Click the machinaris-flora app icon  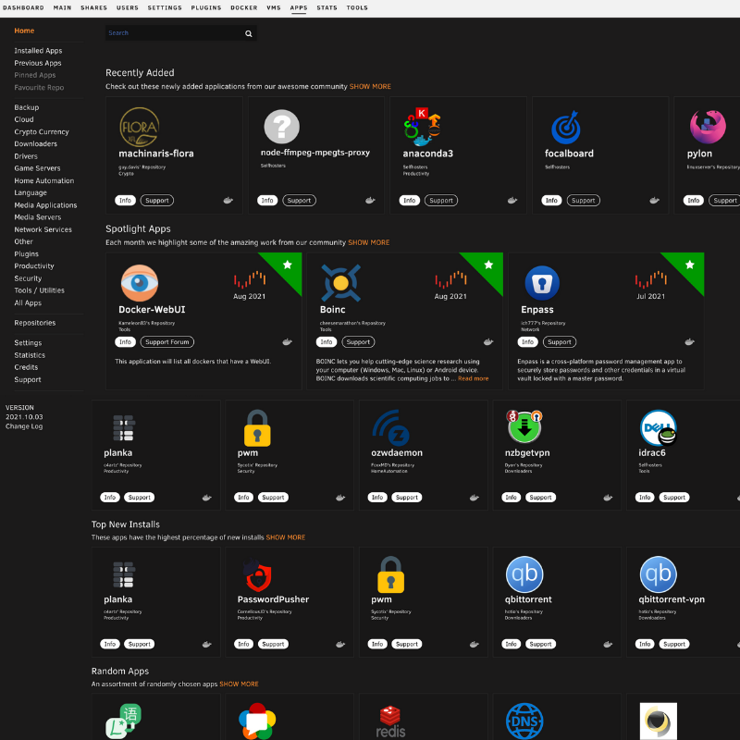pyautogui.click(x=139, y=126)
